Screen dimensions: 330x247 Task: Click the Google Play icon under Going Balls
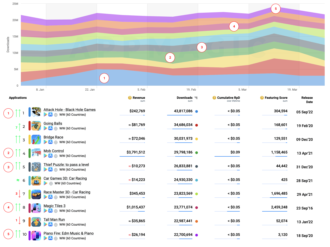[45, 128]
